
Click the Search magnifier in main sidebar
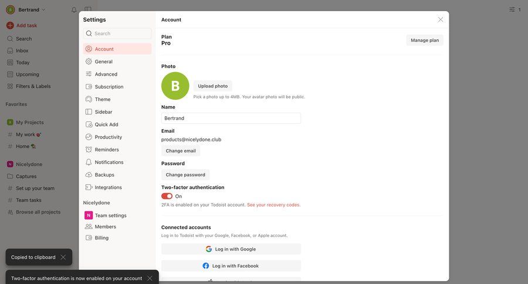[x=10, y=39]
